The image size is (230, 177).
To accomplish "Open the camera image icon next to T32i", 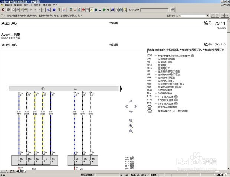I will [176, 103].
